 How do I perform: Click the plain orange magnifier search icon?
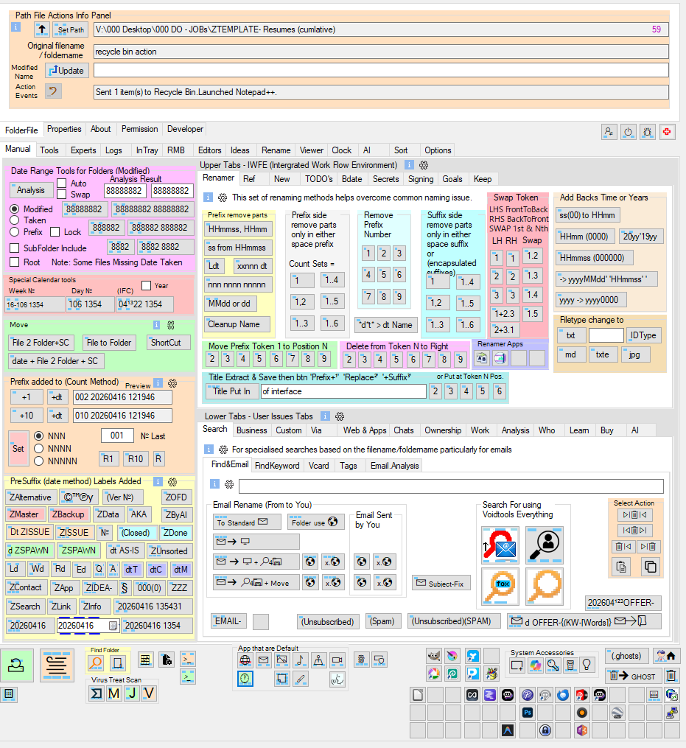(545, 587)
